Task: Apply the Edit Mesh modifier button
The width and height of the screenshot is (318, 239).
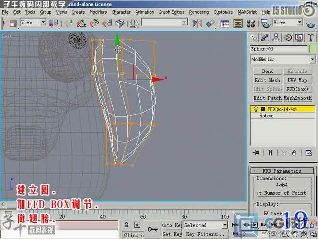Action: click(x=268, y=80)
